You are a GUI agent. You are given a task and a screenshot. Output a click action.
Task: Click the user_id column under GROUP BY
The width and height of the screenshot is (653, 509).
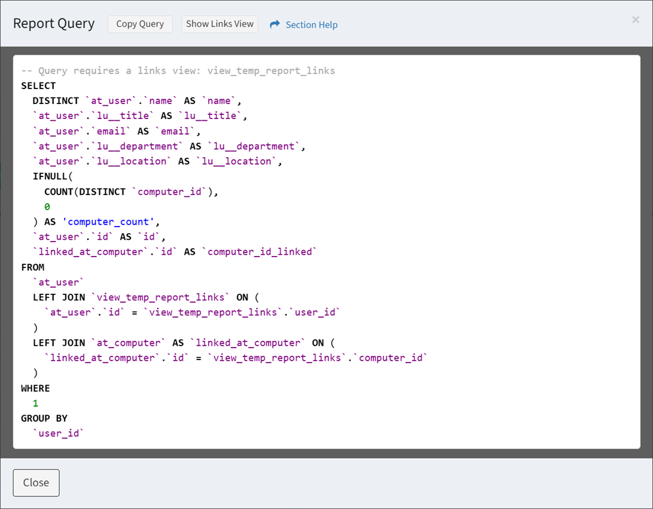58,433
